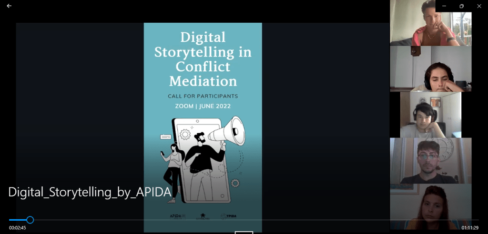Close the video player window

[479, 6]
